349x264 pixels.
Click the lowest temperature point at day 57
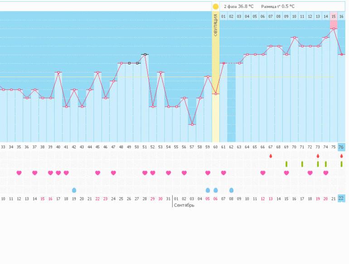click(x=192, y=124)
